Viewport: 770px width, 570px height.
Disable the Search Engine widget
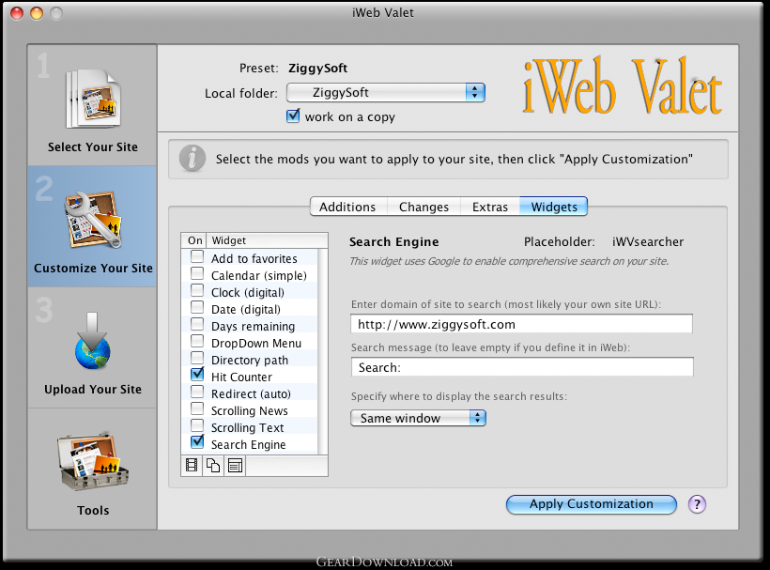click(x=197, y=442)
